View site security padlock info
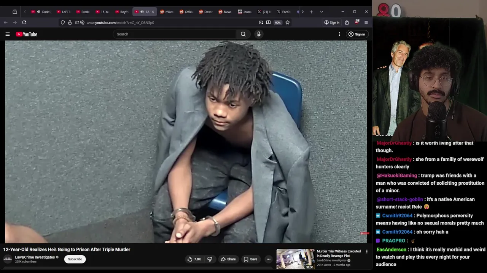Screen dimensions: 487x273 point(70,22)
